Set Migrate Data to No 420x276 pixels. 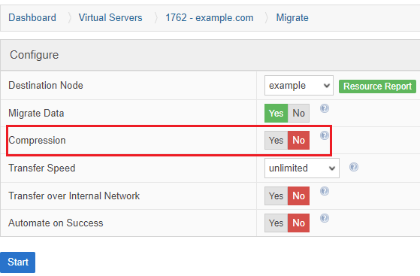pyautogui.click(x=299, y=114)
